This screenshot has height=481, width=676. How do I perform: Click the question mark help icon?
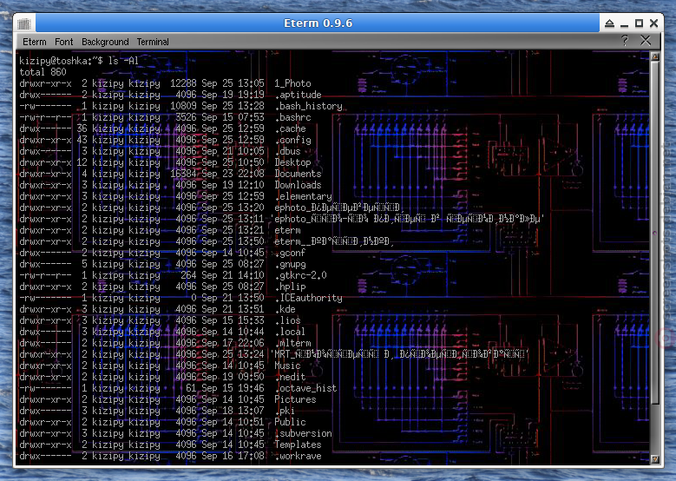pyautogui.click(x=625, y=41)
